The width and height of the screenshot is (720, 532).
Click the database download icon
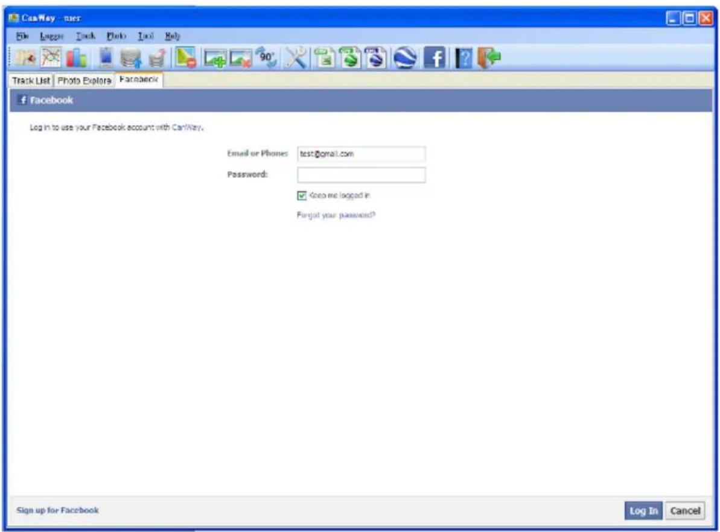click(x=131, y=59)
